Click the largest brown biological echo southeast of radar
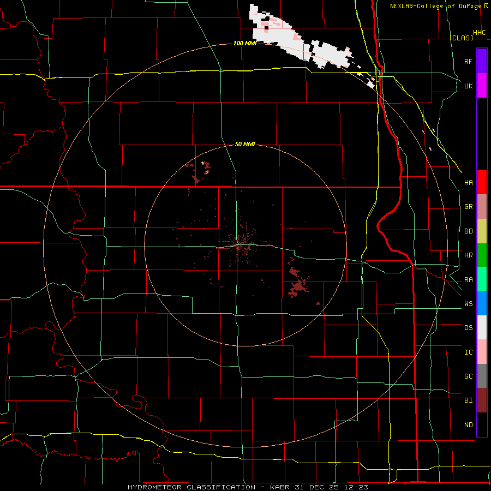Screen dimensions: 491x491 click(298, 288)
